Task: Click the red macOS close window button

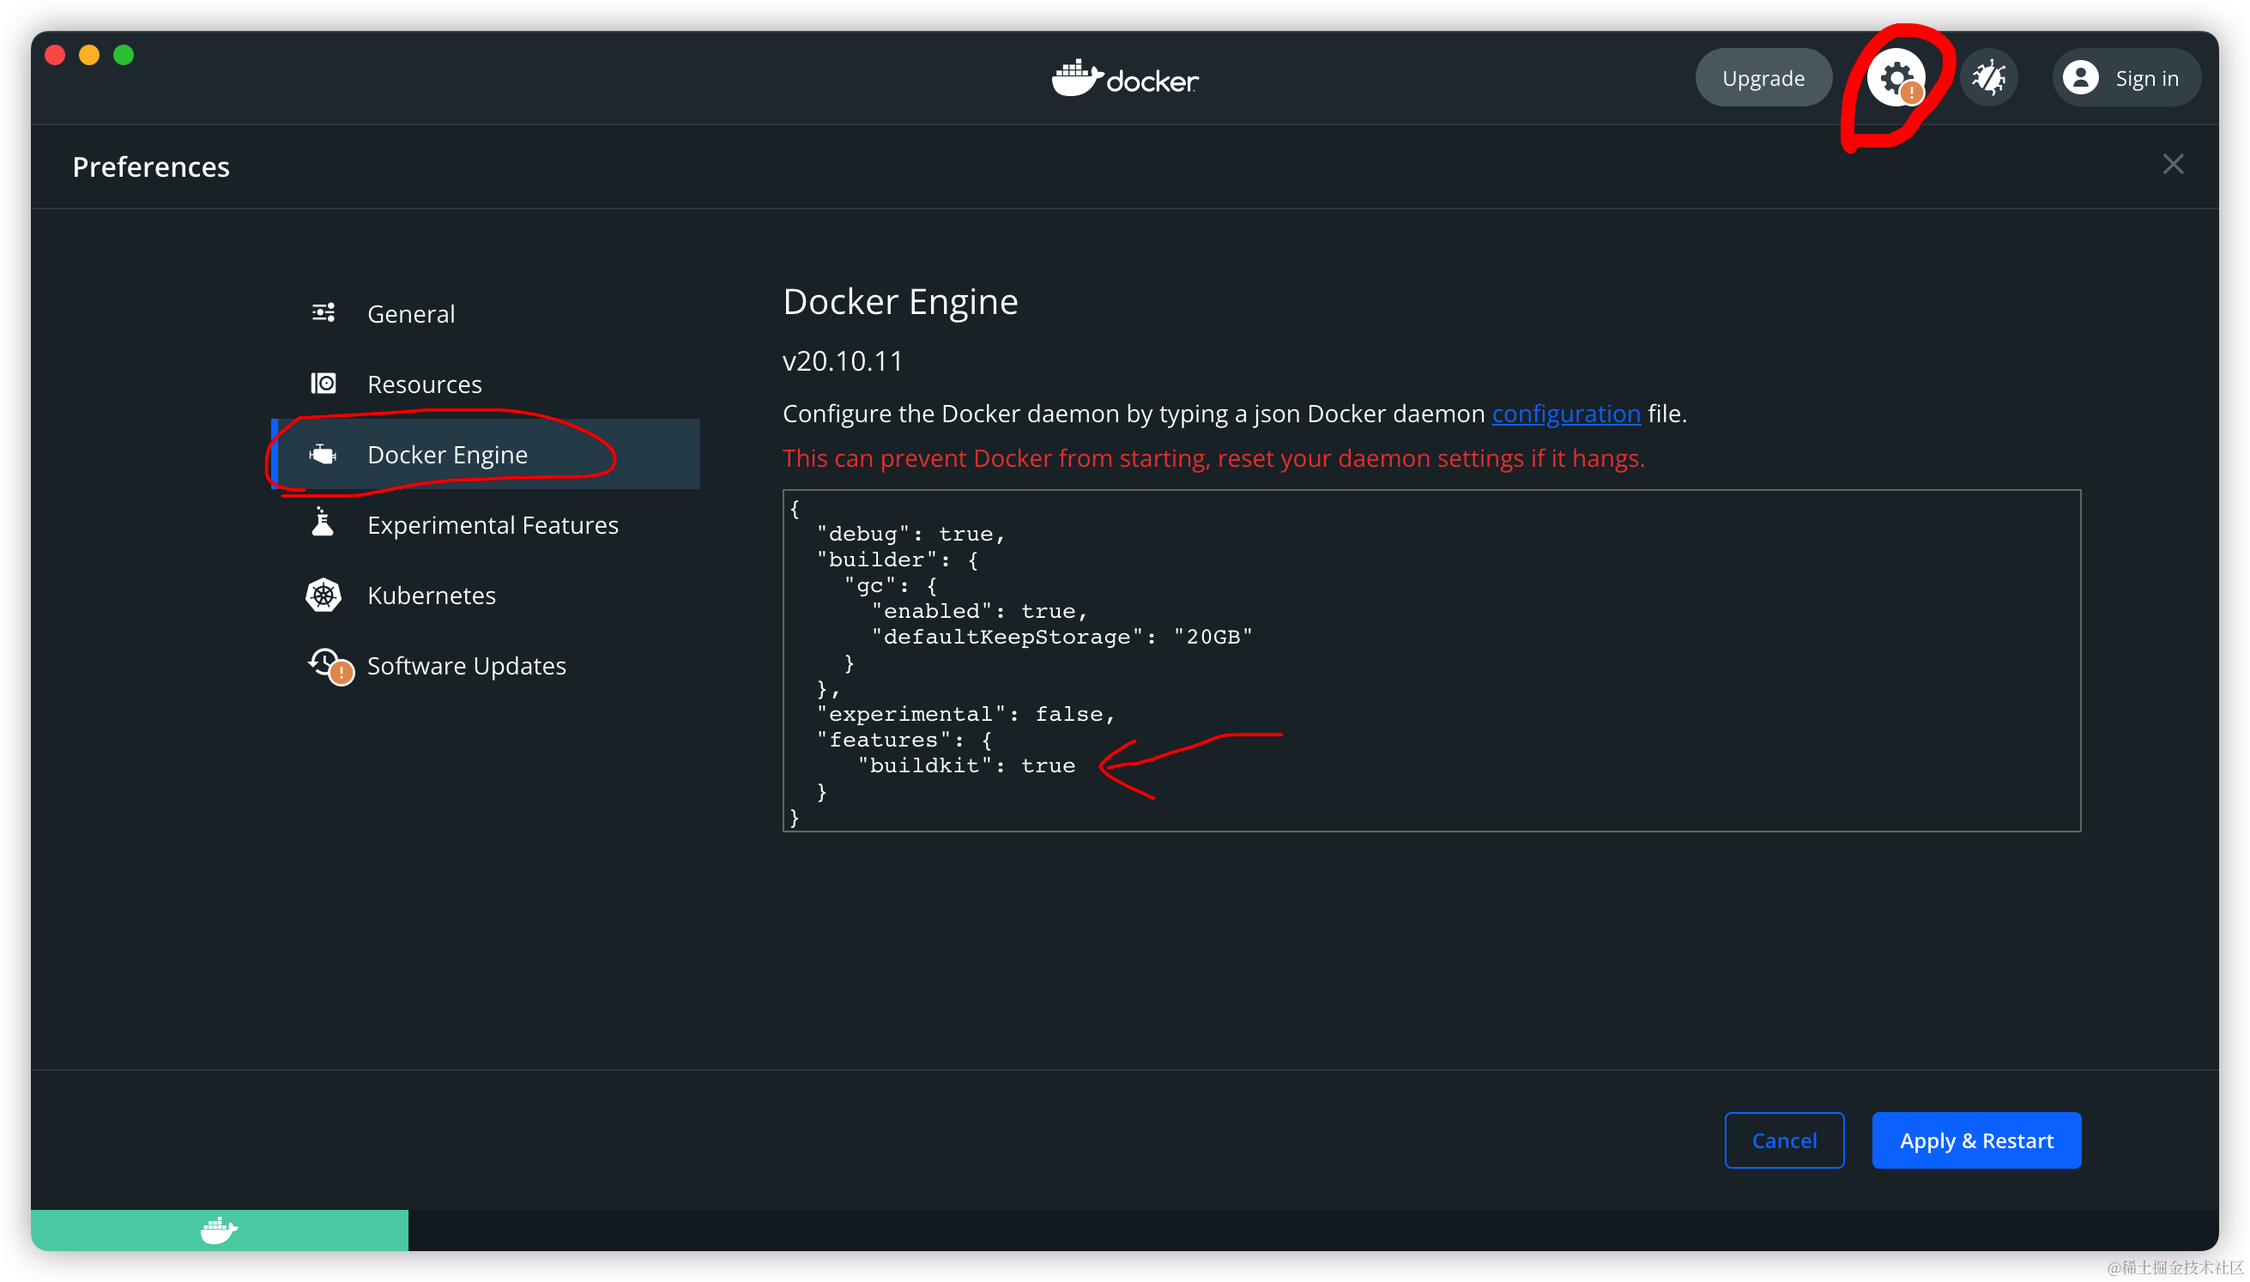Action: [x=56, y=55]
